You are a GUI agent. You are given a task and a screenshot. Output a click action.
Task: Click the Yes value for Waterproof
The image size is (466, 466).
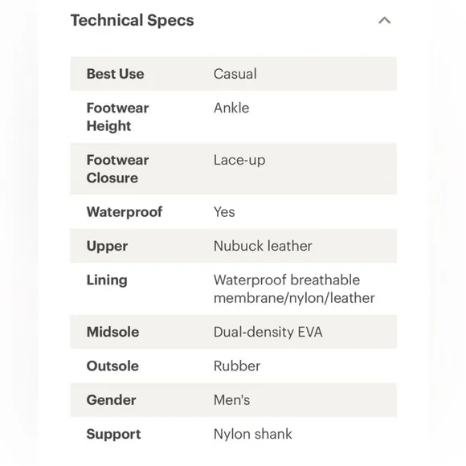[224, 212]
